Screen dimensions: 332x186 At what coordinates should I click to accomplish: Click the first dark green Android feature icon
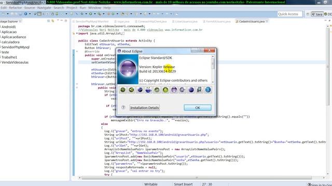123,90
